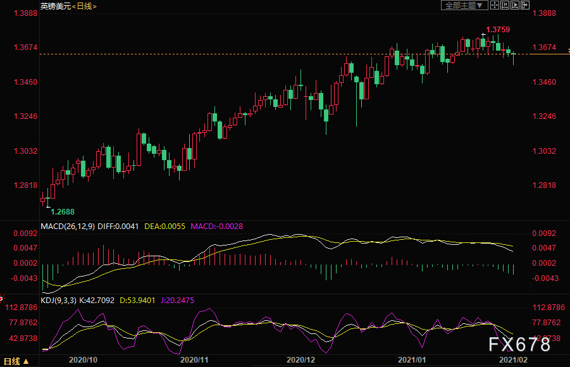Open the <日线> timeframe label in title

pos(84,6)
